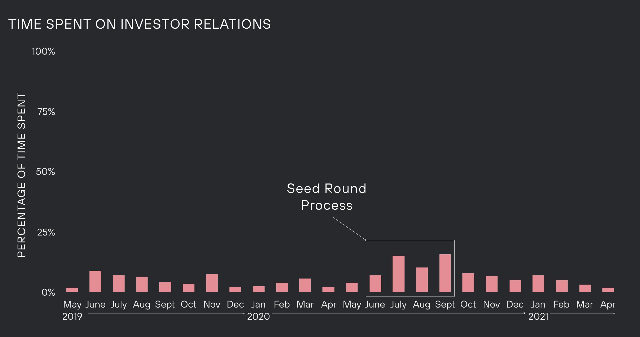Click the November 2019 bar
Viewport: 640px width, 337px height.
point(212,283)
